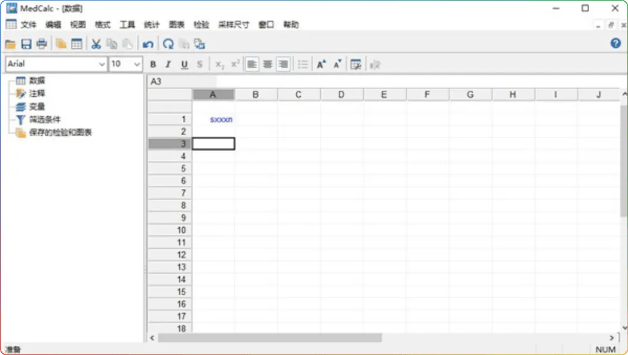Open the 编辑 menu
Image resolution: width=628 pixels, height=355 pixels.
coord(53,25)
